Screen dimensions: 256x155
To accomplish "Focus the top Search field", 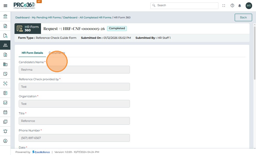I will 184,5.
